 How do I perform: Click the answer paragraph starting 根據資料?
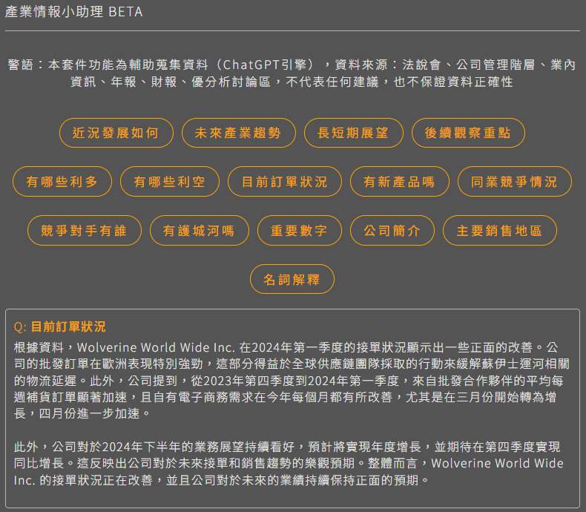point(292,381)
